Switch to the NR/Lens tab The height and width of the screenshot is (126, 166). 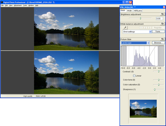[138, 11]
